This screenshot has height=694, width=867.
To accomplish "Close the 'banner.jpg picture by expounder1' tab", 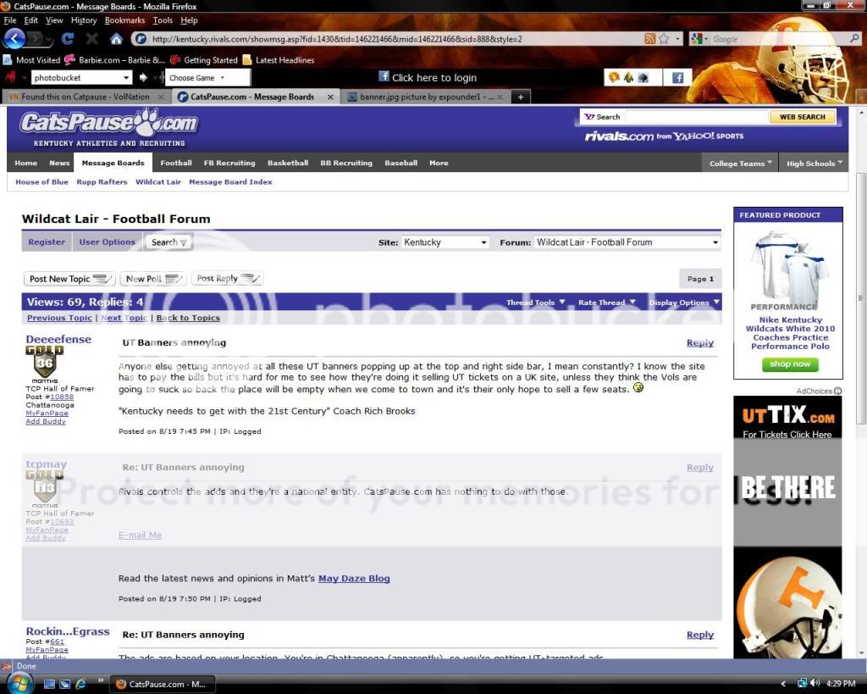I will tap(500, 97).
